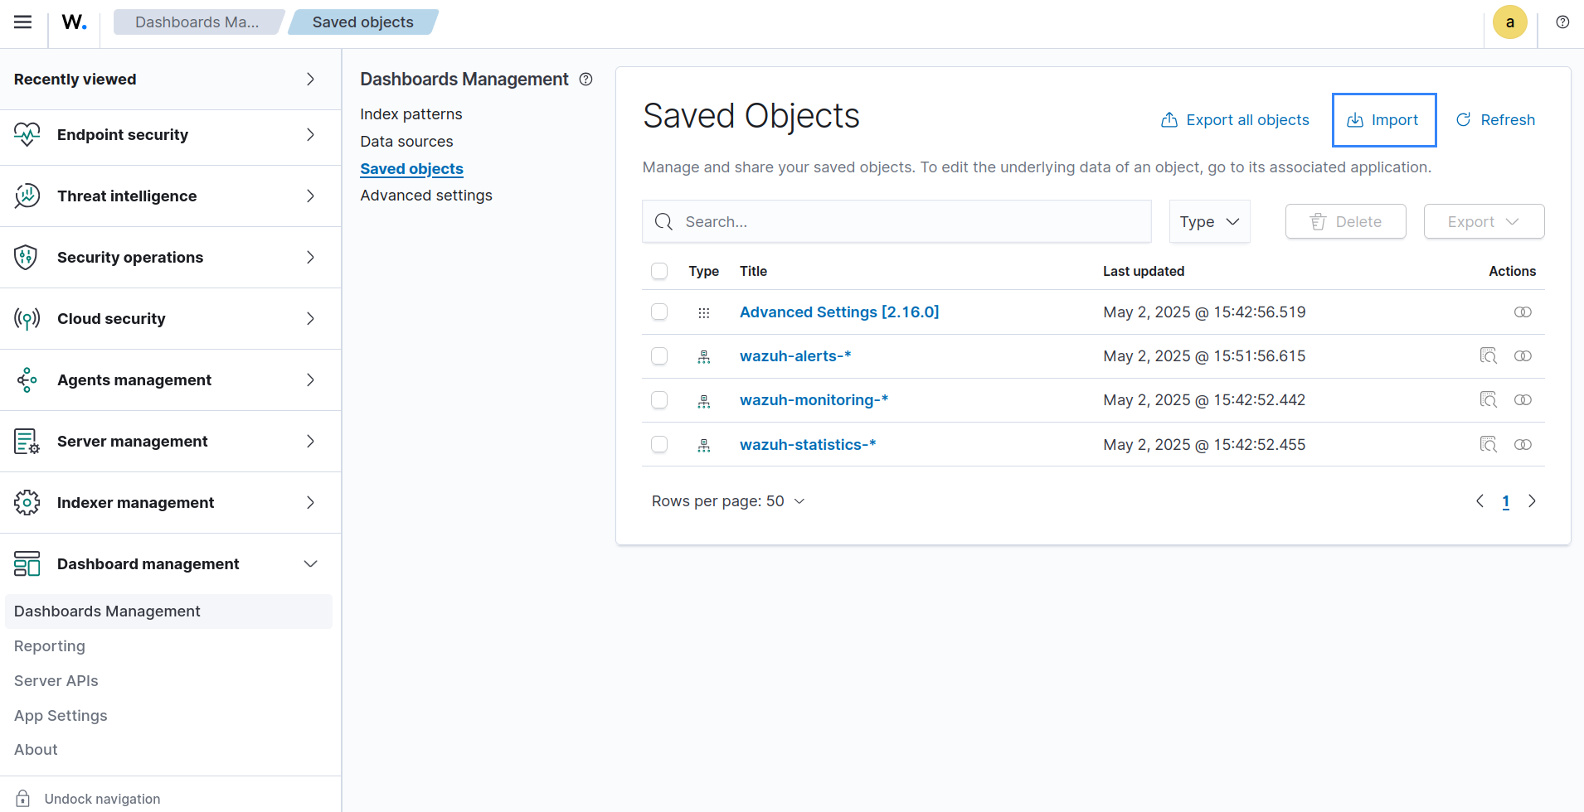Inspect the wazuh-statistics-* saved object

point(1488,445)
